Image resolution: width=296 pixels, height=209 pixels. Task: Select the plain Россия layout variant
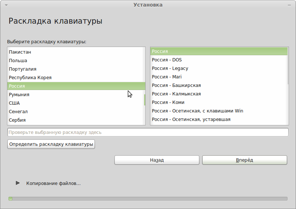[x=219, y=51]
